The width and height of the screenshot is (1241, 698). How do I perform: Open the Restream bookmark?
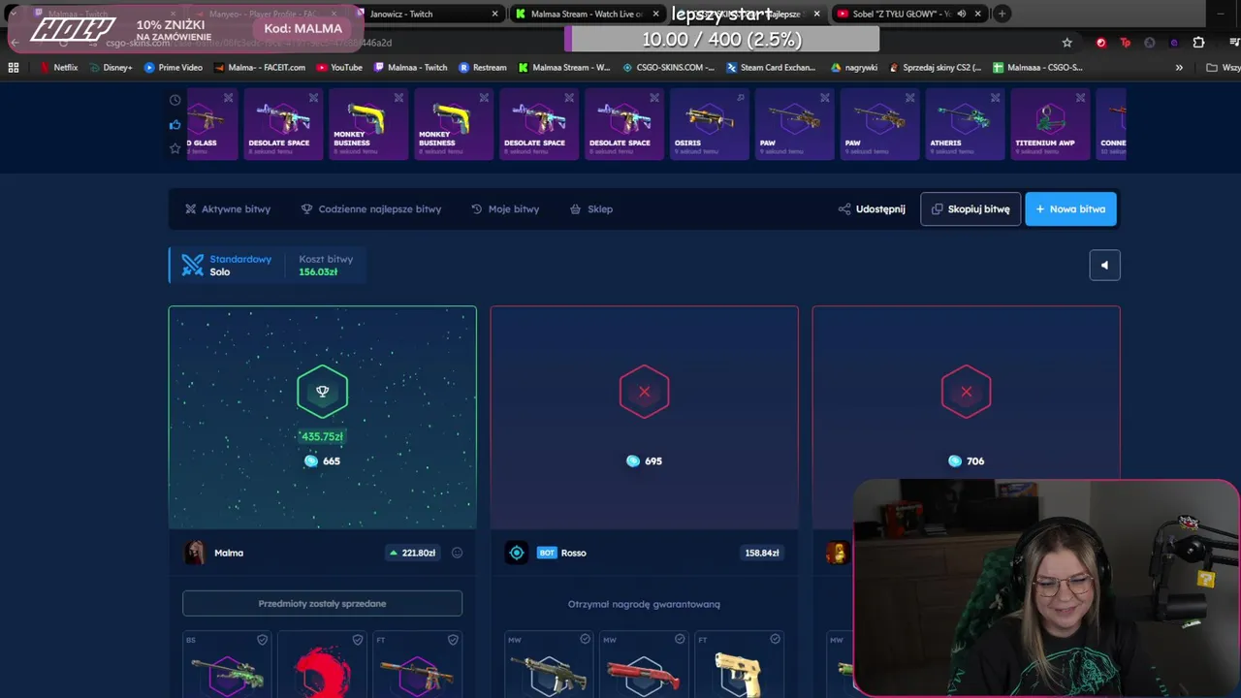pyautogui.click(x=482, y=68)
